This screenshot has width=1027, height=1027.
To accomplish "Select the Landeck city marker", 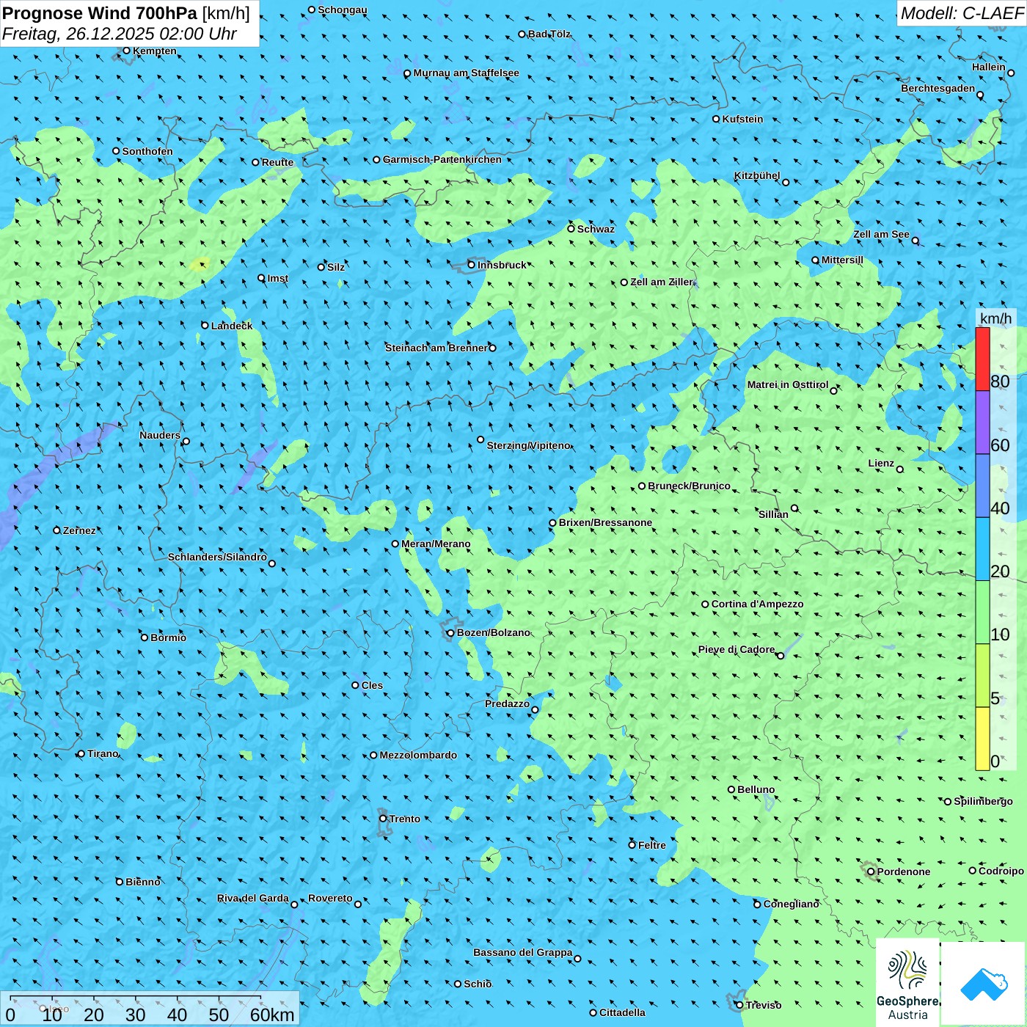I will tap(205, 325).
